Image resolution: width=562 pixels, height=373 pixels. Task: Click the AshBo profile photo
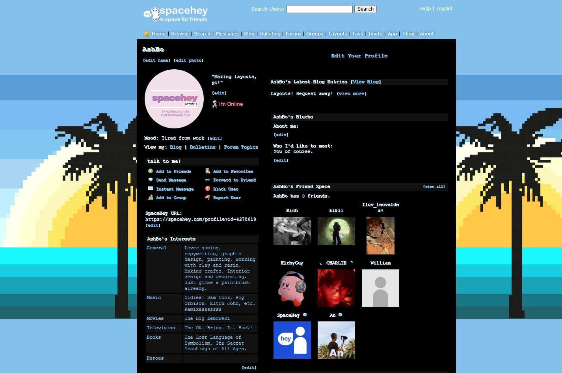click(174, 99)
